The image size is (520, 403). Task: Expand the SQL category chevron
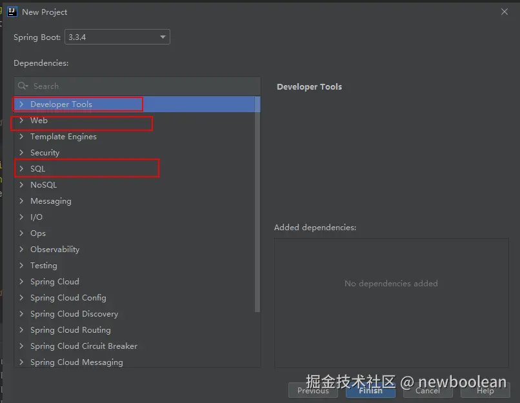(x=21, y=169)
